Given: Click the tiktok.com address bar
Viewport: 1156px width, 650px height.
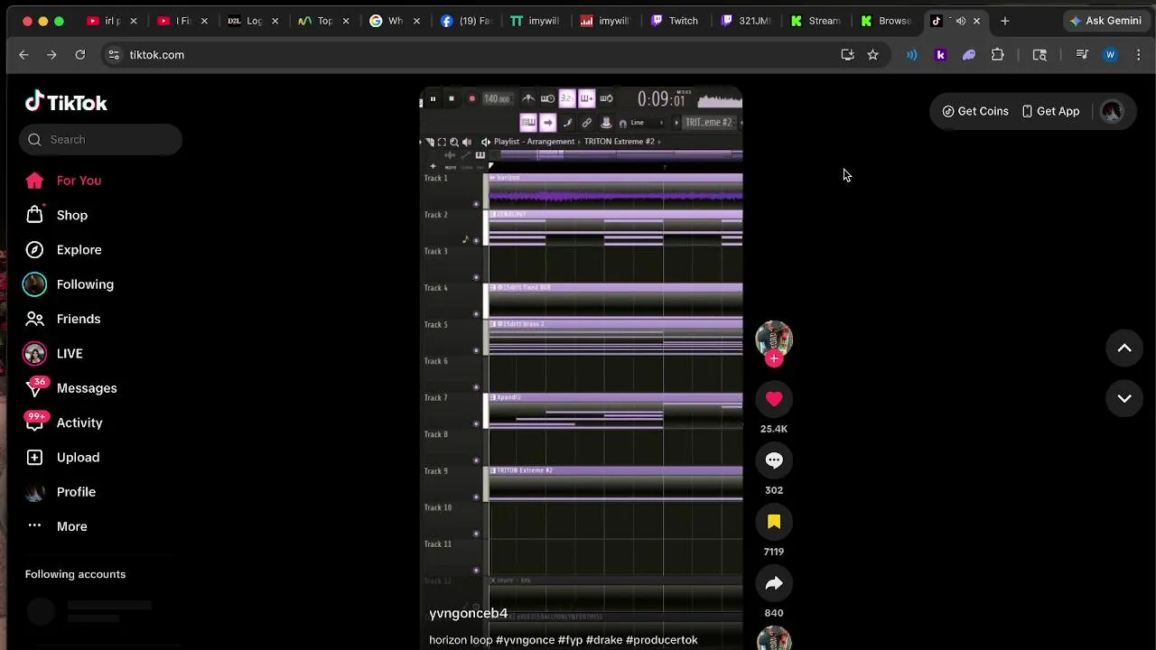Looking at the screenshot, I should click(x=470, y=55).
